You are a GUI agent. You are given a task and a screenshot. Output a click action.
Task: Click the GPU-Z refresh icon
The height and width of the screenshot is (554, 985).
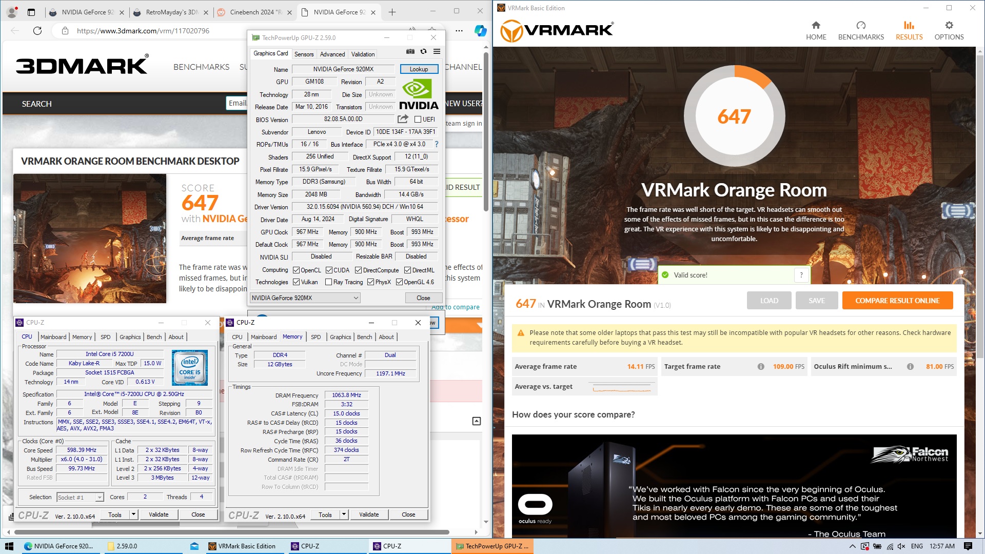(x=423, y=52)
